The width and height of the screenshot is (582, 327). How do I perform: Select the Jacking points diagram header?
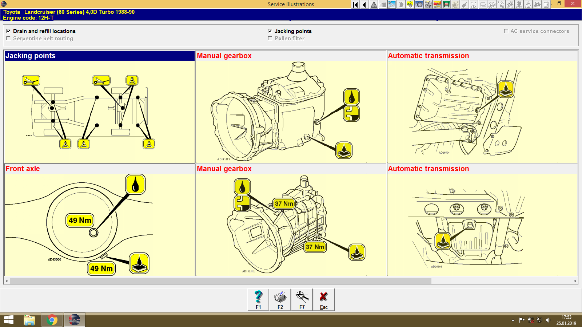[31, 56]
